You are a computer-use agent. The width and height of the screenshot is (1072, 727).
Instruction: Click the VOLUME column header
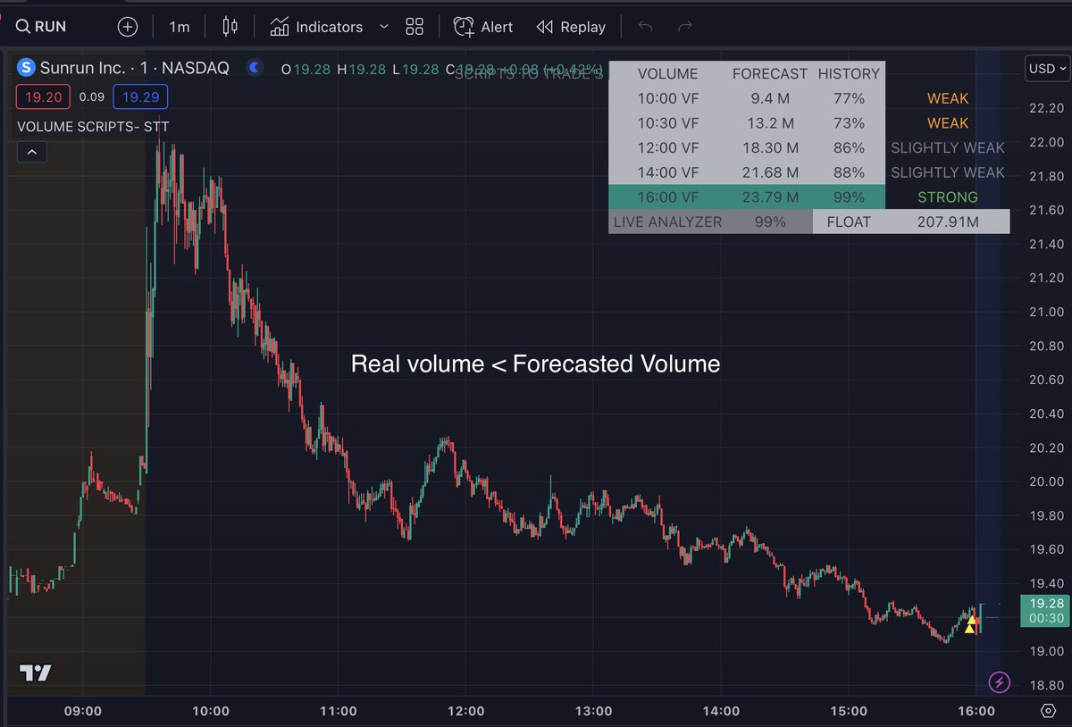667,74
